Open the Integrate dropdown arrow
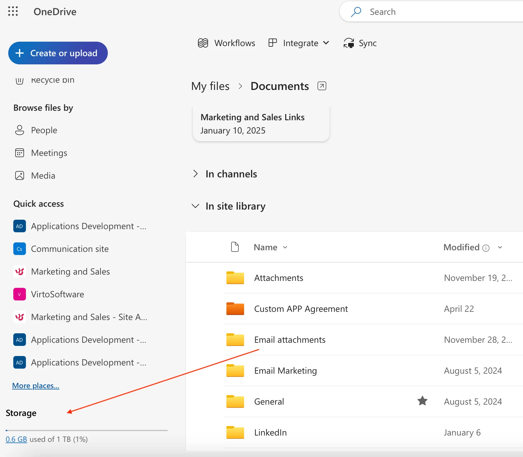 point(326,43)
